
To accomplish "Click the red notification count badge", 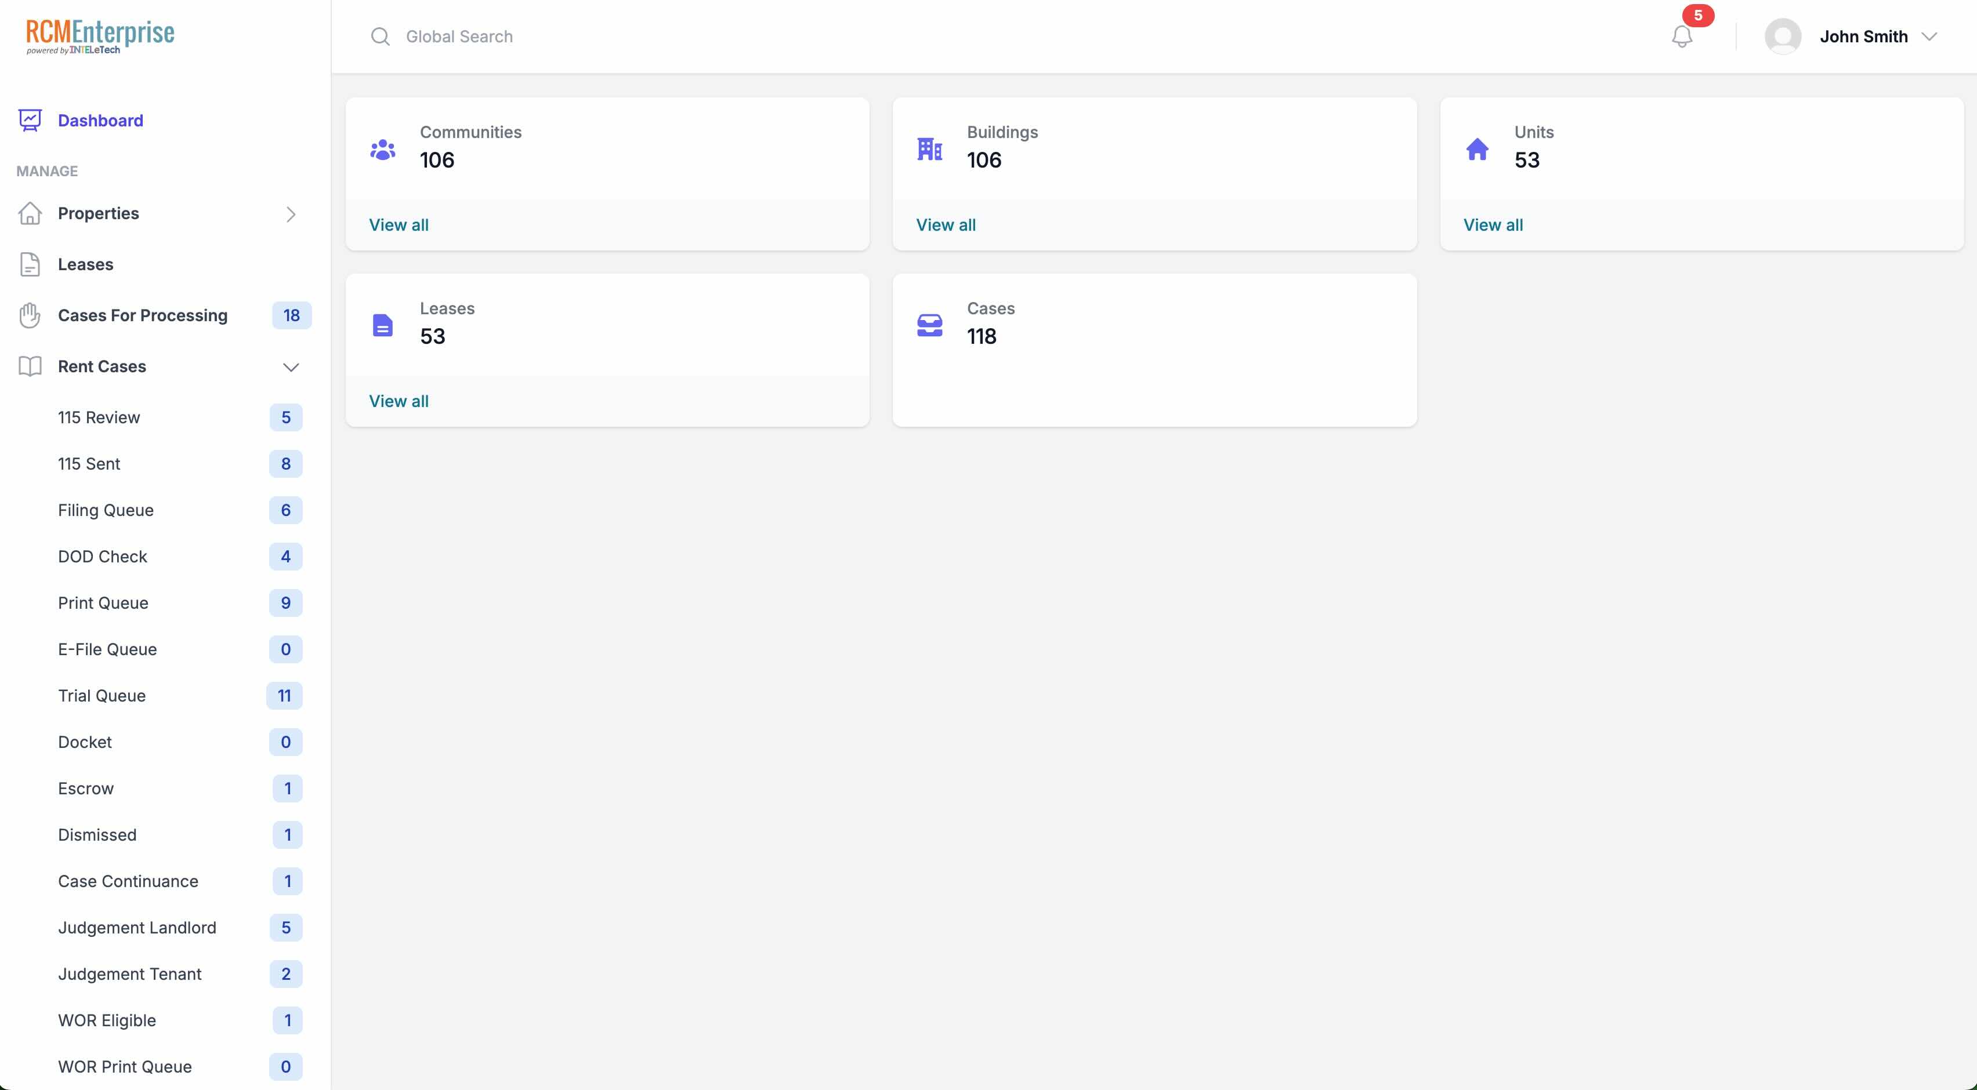I will tap(1696, 14).
